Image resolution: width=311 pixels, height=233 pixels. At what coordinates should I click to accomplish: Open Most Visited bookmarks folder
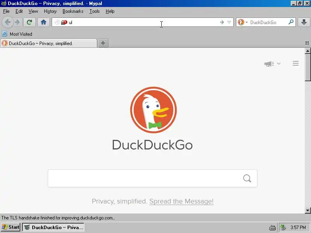(x=17, y=34)
